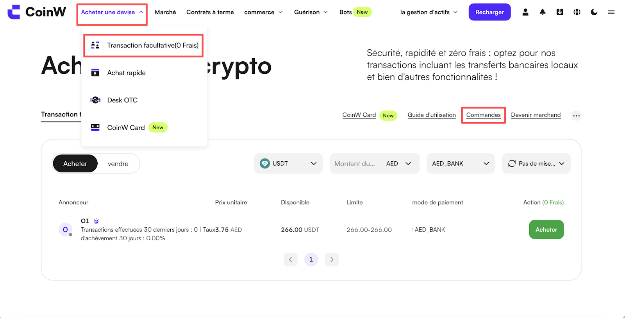
Task: Expand la gestion d'actifs dropdown
Action: (429, 12)
